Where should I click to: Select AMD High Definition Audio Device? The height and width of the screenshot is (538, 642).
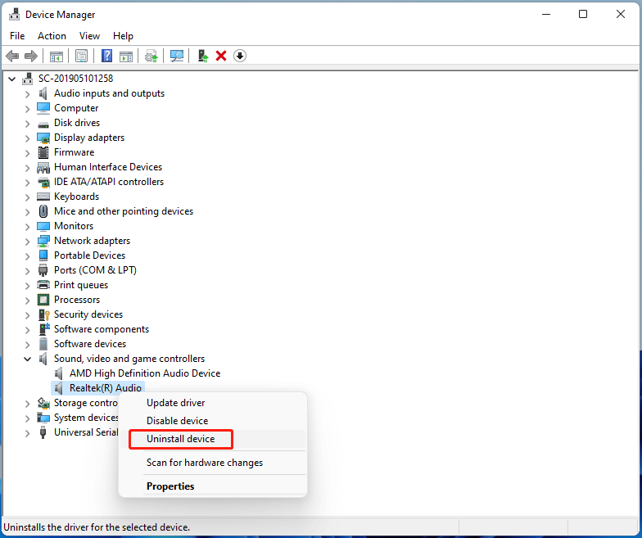tap(145, 373)
